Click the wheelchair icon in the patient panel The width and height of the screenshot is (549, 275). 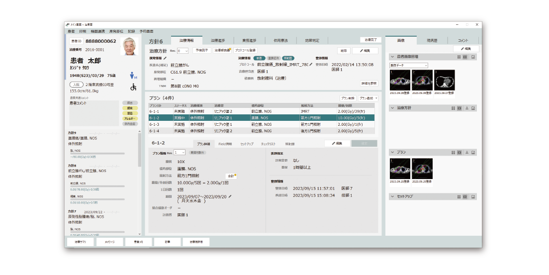tap(133, 87)
